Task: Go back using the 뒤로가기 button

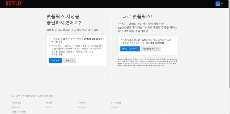Action: pos(70,61)
